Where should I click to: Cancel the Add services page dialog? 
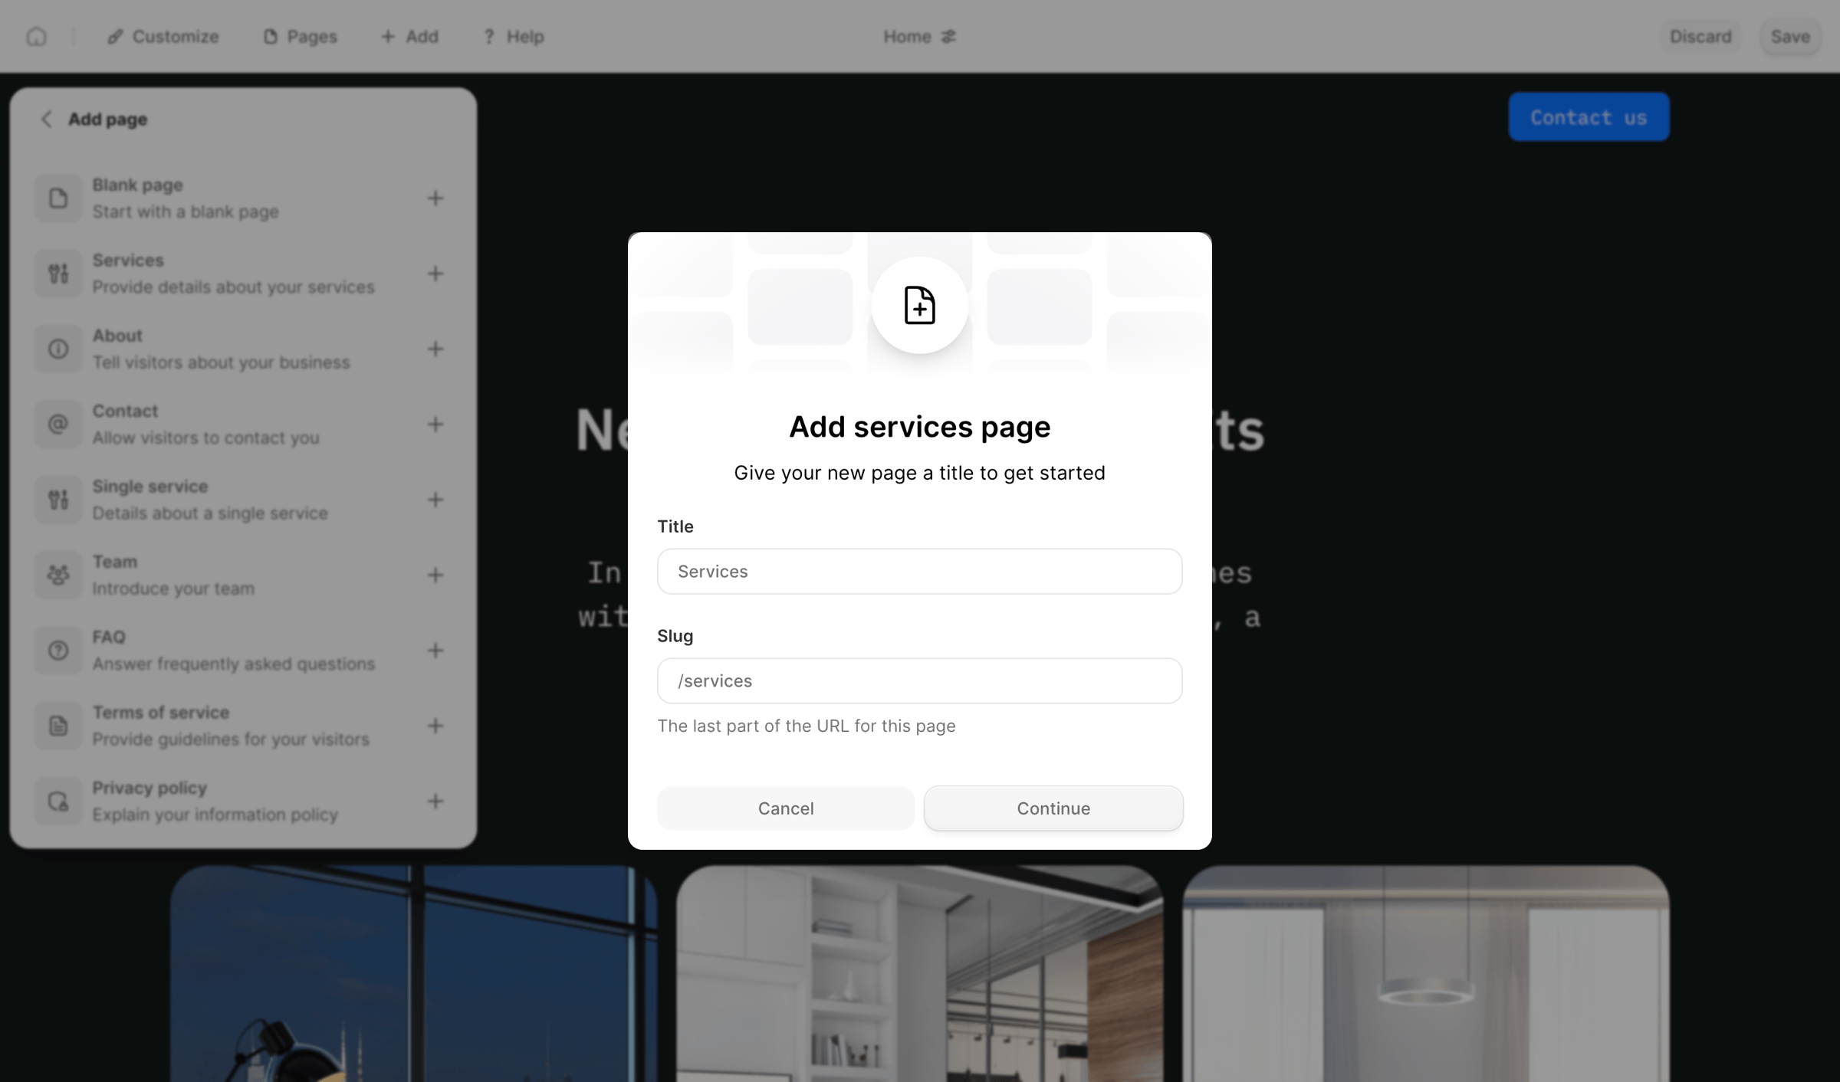pos(786,808)
